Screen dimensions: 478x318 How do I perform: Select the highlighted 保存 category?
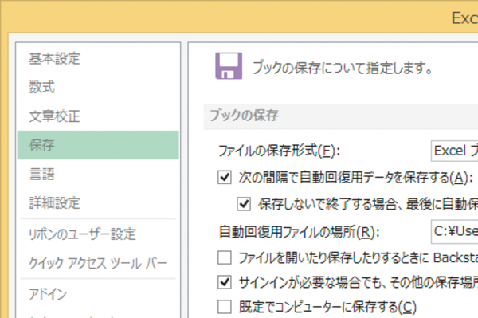tap(97, 145)
